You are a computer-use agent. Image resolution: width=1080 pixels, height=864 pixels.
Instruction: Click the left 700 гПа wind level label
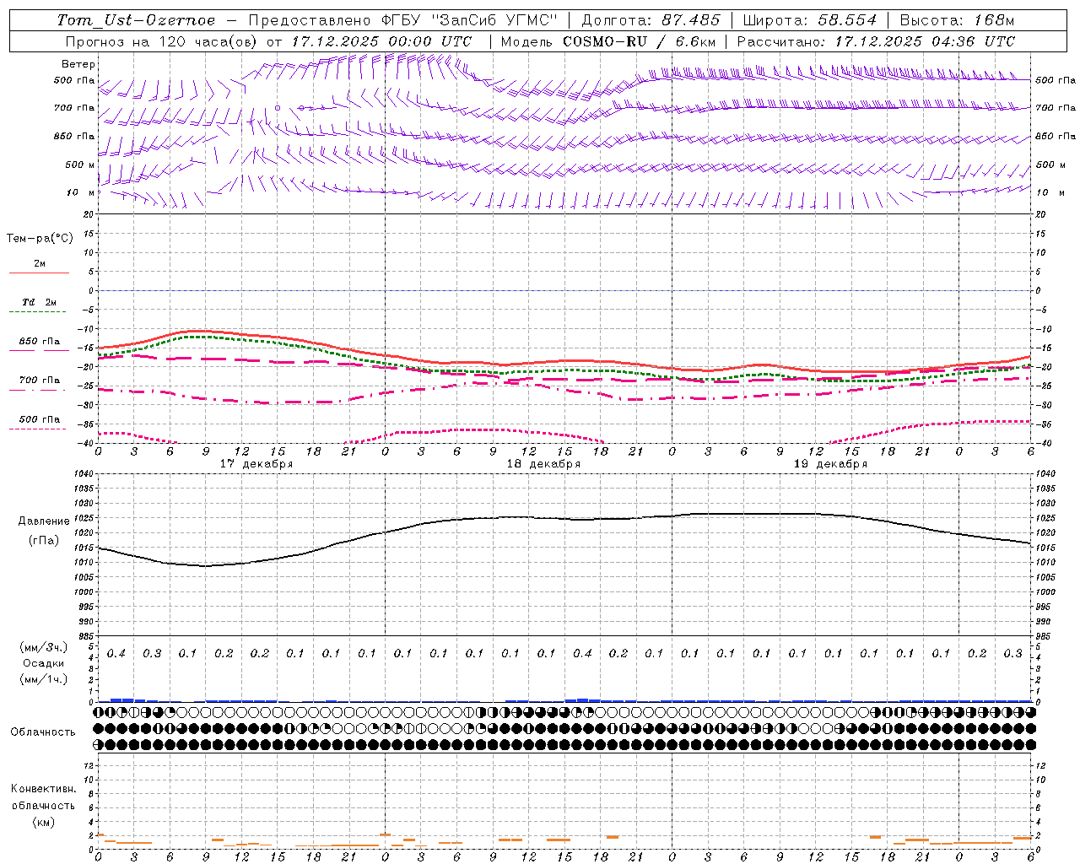tap(74, 108)
